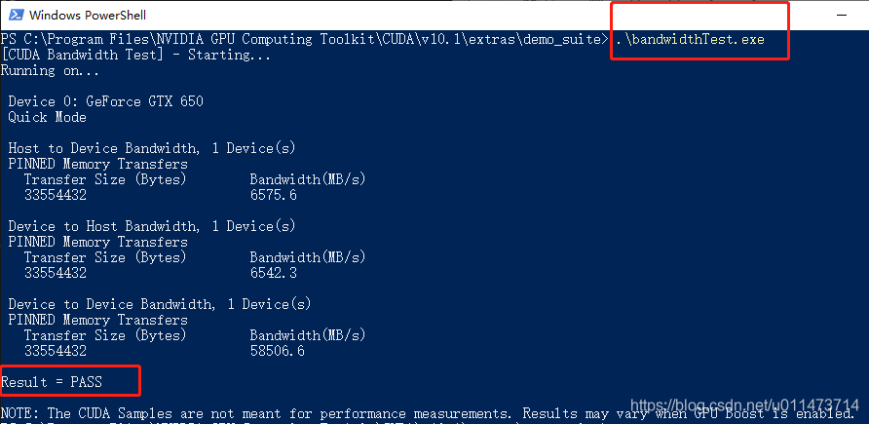This screenshot has height=424, width=869.
Task: Click the NOTE about CUDA Samples line
Action: [428, 413]
